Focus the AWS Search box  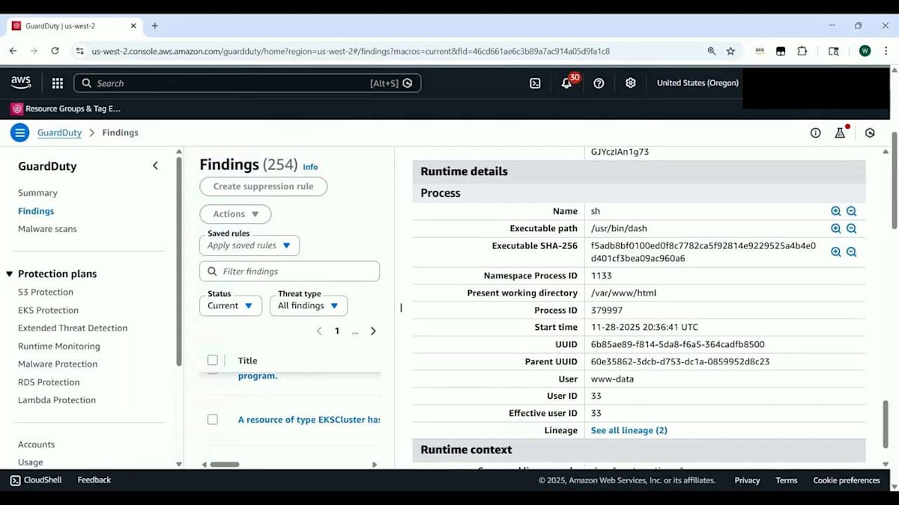coord(247,83)
